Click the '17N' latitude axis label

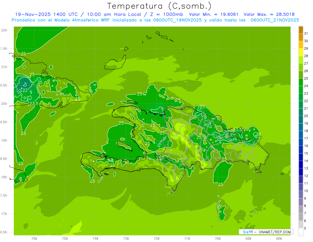coord(4,214)
